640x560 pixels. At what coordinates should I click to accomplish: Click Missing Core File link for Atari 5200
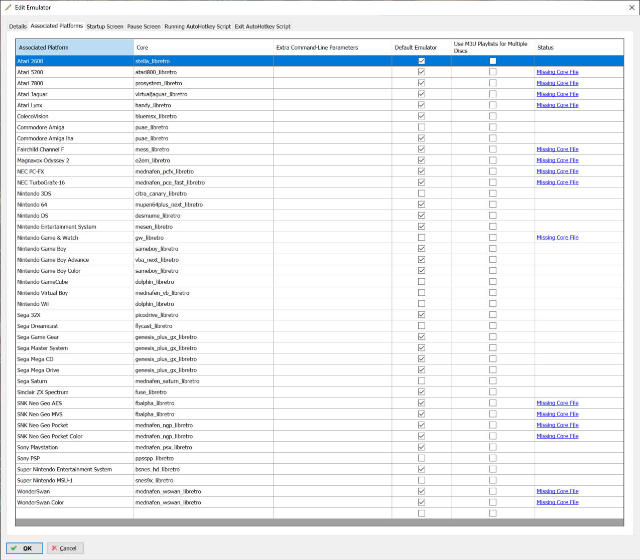point(557,72)
